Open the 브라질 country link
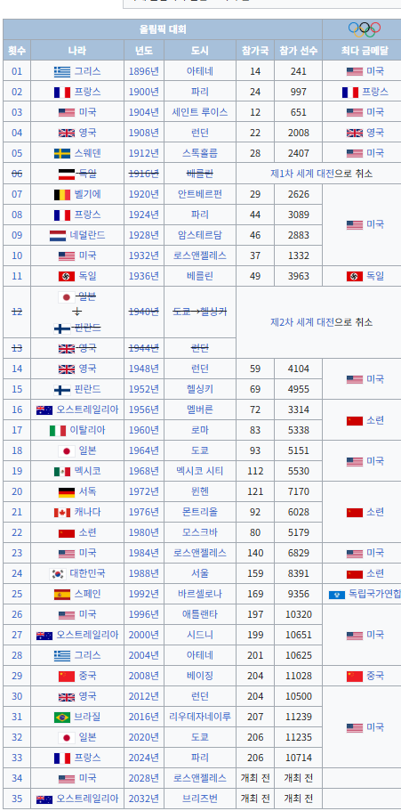This screenshot has height=811, width=401. click(87, 717)
